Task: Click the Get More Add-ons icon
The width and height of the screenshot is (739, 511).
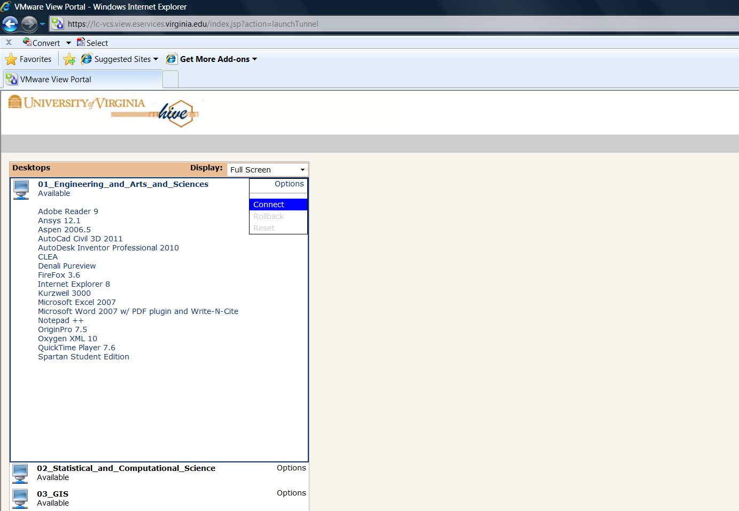Action: pos(171,59)
